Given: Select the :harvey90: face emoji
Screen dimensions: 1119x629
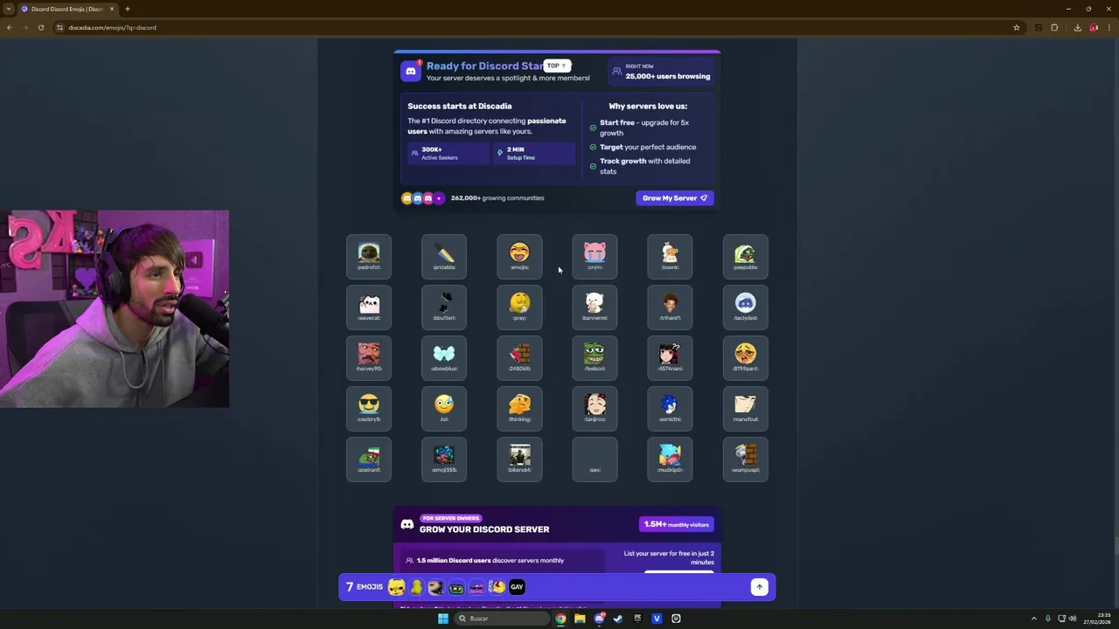Looking at the screenshot, I should 369,358.
